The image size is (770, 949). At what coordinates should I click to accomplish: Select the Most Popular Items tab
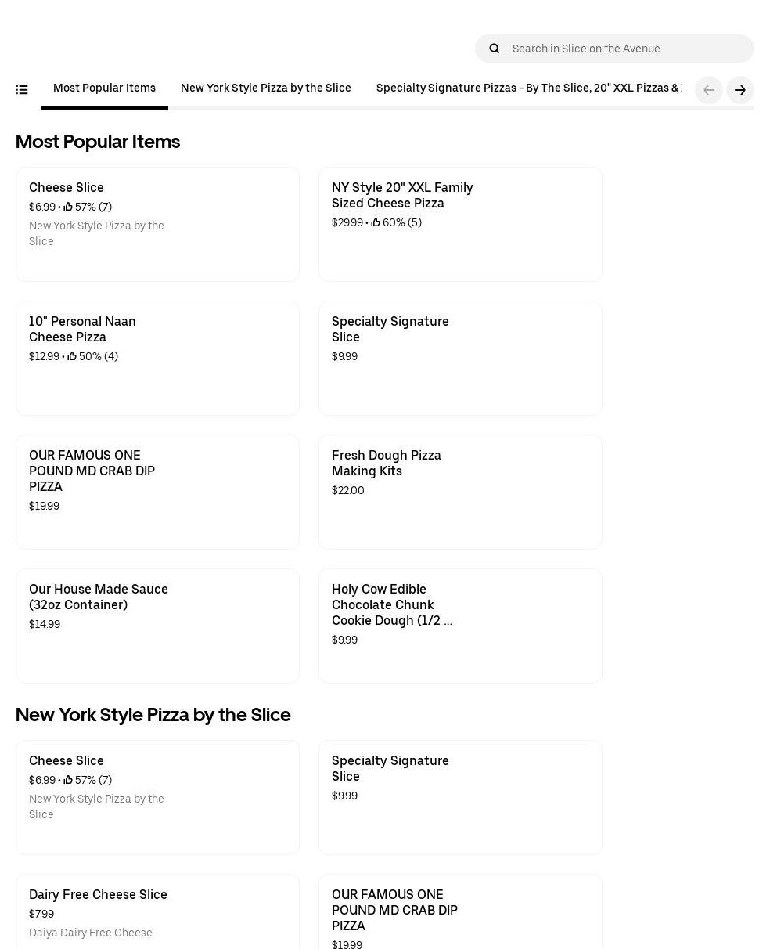pos(104,88)
